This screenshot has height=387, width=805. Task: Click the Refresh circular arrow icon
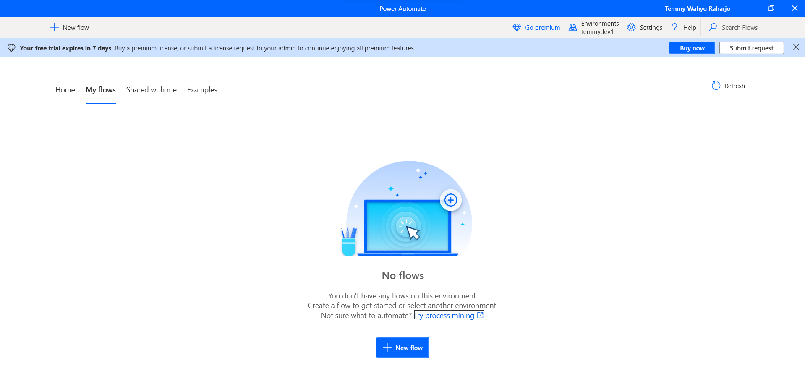click(x=716, y=86)
